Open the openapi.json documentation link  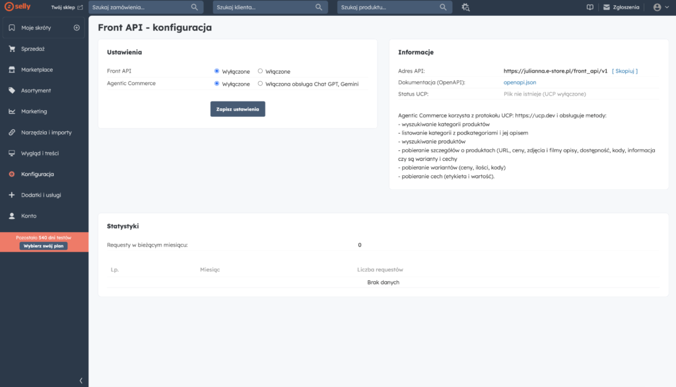[x=520, y=82]
